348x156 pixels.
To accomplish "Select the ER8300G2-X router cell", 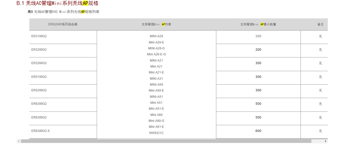I will (41, 131).
